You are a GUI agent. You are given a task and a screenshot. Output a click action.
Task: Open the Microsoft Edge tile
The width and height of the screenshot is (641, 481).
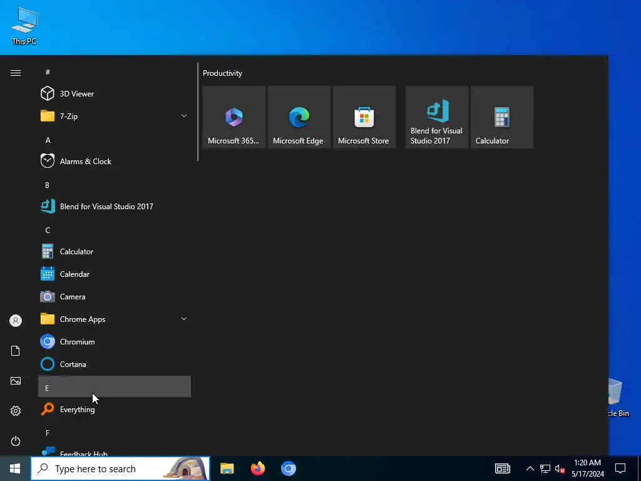point(299,117)
